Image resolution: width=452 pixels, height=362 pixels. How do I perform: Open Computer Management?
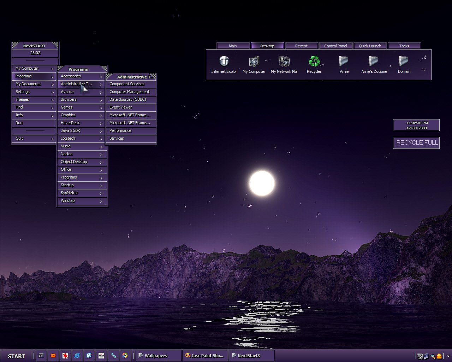[x=131, y=92]
